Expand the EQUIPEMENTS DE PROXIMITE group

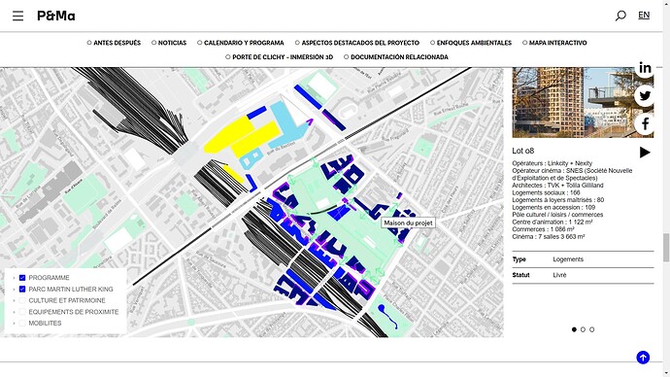pos(15,312)
